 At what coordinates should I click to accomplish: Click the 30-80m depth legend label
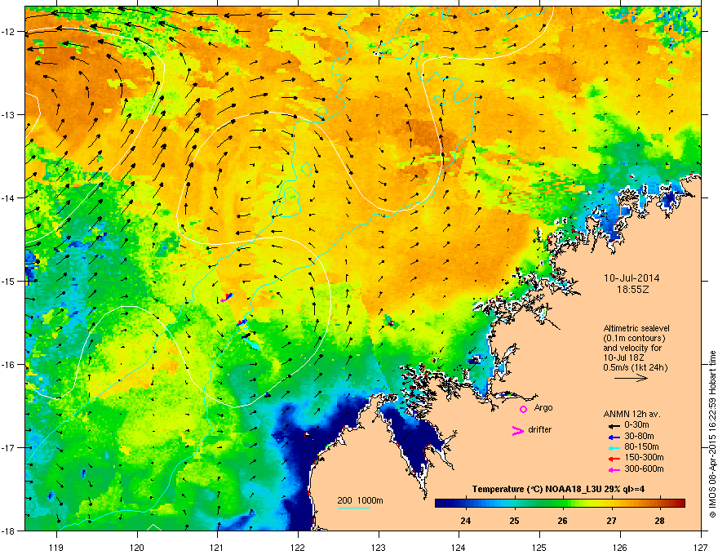pyautogui.click(x=639, y=437)
